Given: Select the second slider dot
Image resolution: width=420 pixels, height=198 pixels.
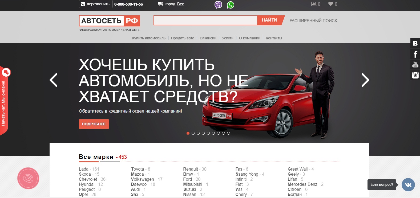Looking at the screenshot, I should pyautogui.click(x=193, y=133).
